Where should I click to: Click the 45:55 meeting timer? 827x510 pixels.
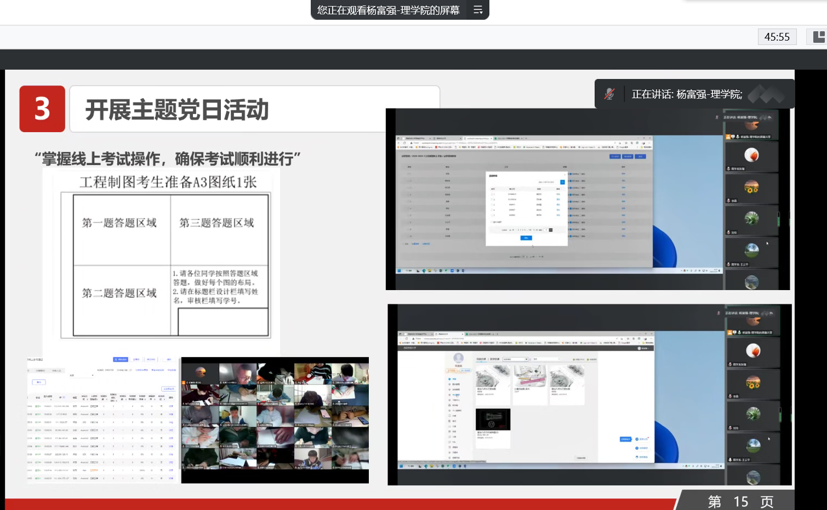pyautogui.click(x=777, y=37)
